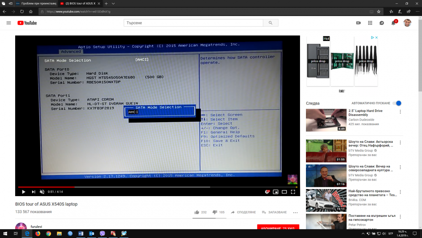Screen dimensions: 422x238
Task: Switch to miniplayer mode
Action: tap(276, 191)
